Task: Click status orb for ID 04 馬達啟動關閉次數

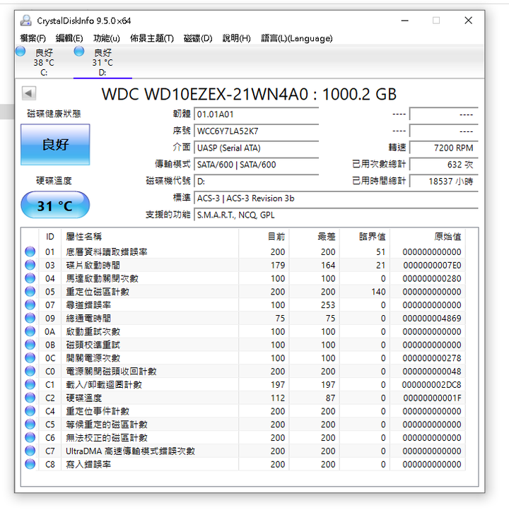Action: click(30, 278)
